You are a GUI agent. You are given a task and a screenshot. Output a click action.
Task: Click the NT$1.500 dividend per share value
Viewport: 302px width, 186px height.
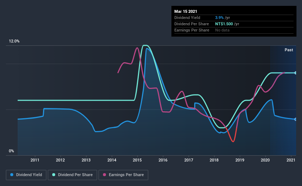(224, 24)
